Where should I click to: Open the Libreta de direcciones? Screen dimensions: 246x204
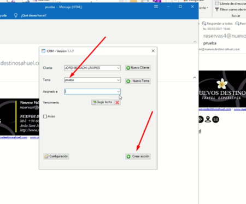(x=231, y=3)
